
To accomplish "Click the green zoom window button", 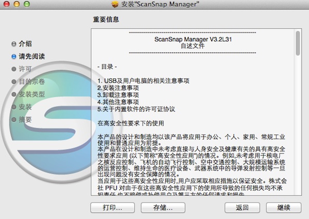I will point(27,4).
